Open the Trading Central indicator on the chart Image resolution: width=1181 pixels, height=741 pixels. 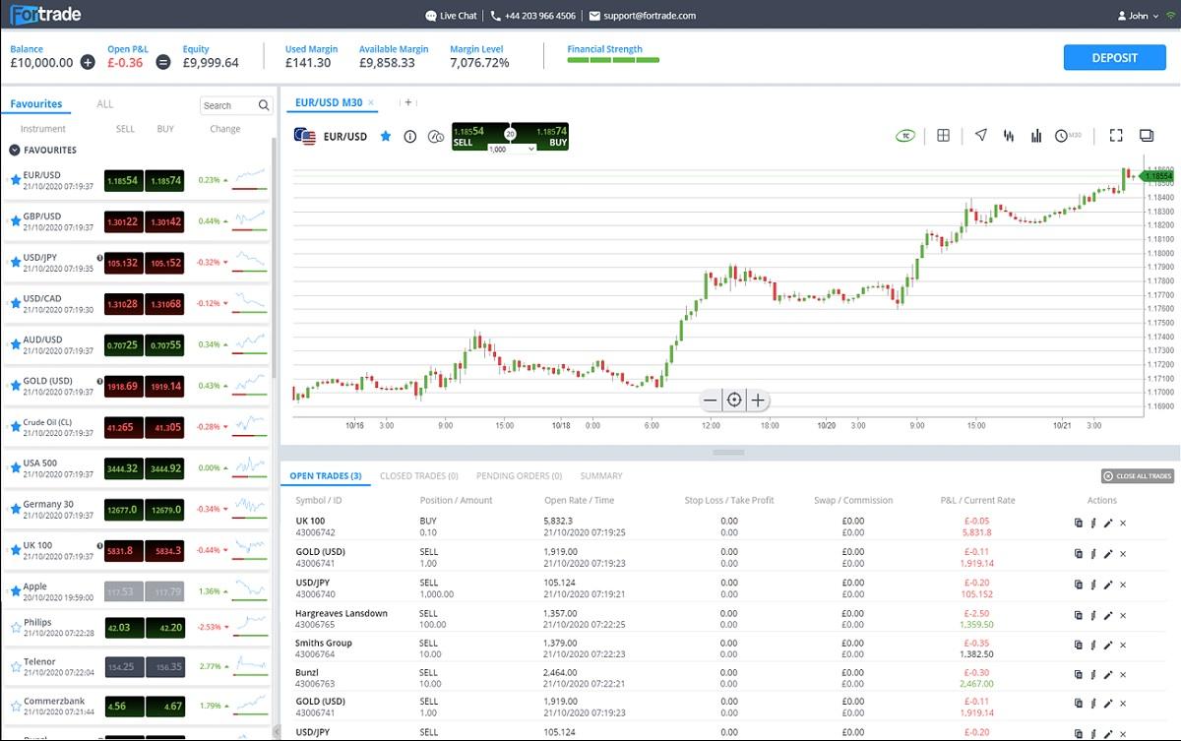click(x=905, y=135)
